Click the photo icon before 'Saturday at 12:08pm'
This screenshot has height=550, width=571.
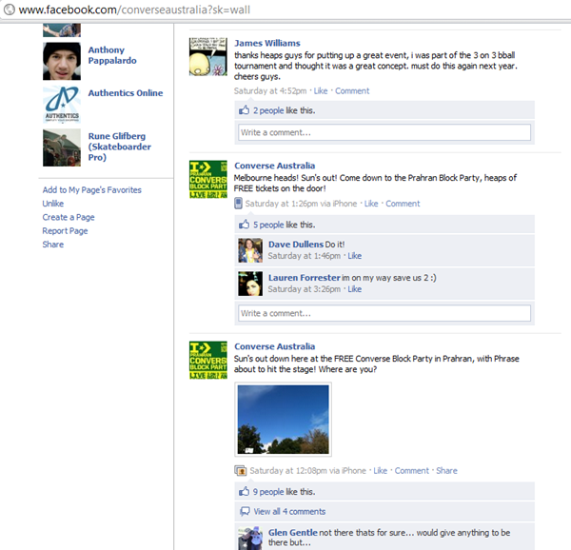tap(241, 471)
